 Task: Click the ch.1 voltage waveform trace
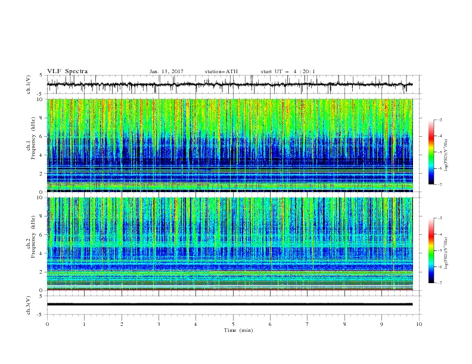coord(229,84)
